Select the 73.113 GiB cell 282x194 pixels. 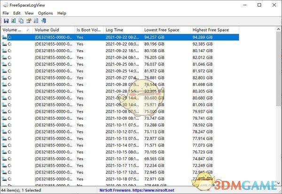point(154,132)
